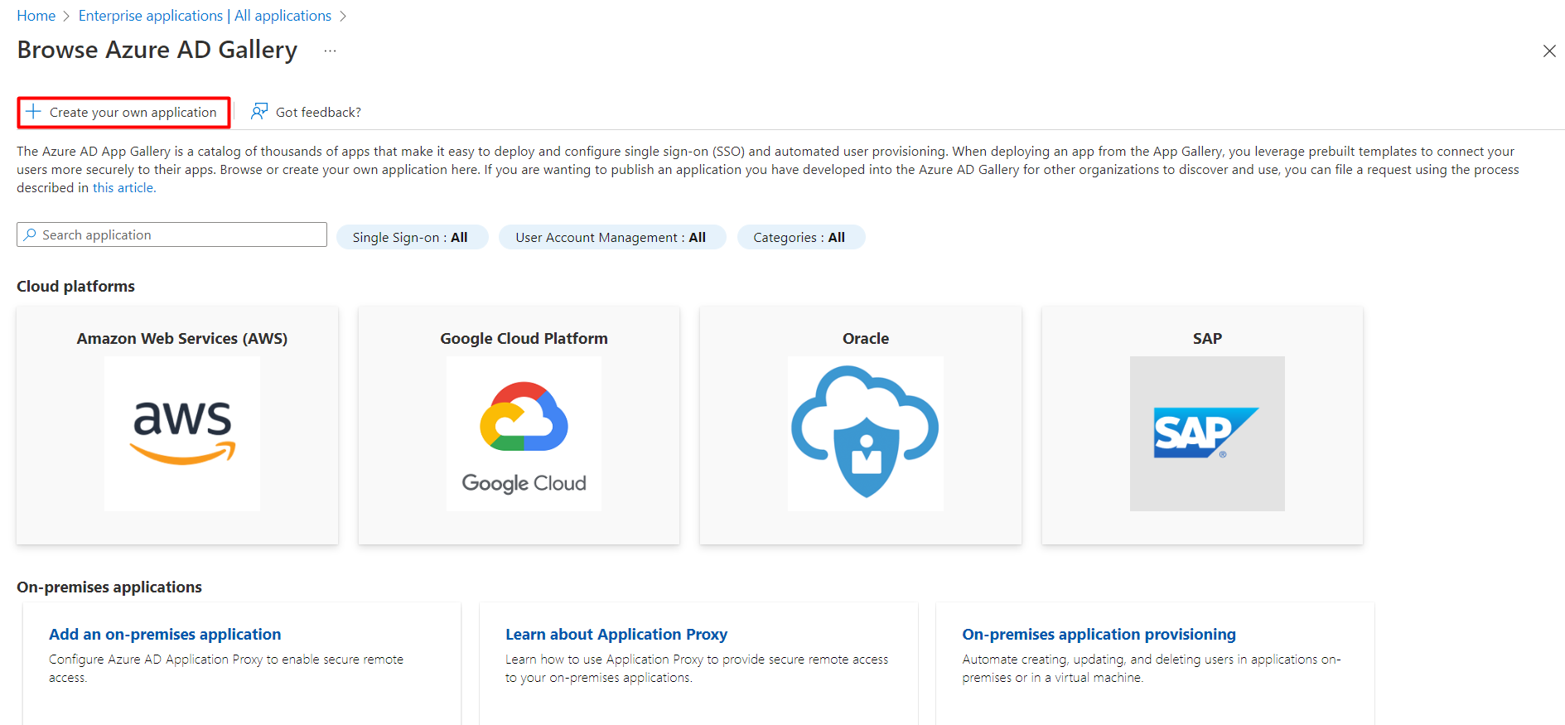The height and width of the screenshot is (725, 1565).
Task: Go to Enterprise applications | All applications breadcrumb
Action: click(x=205, y=16)
